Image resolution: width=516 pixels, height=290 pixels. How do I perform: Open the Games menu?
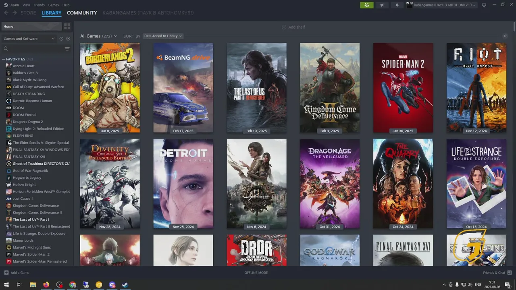point(53,5)
